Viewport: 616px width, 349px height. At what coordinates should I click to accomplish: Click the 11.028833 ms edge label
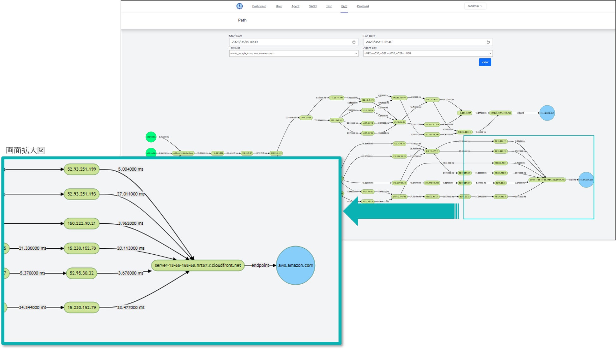point(203,153)
